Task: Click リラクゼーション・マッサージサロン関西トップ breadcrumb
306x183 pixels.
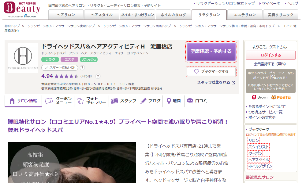Action: tap(137, 26)
